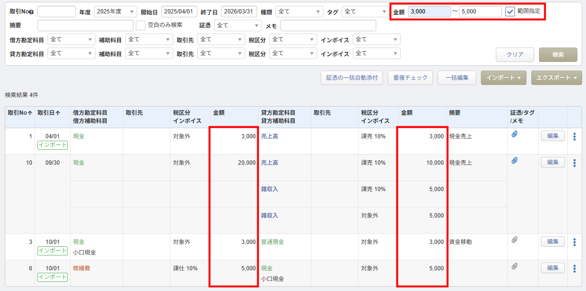This screenshot has height=291, width=586.
Task: Open attachment clip icon for transaction No 1
Action: [514, 135]
